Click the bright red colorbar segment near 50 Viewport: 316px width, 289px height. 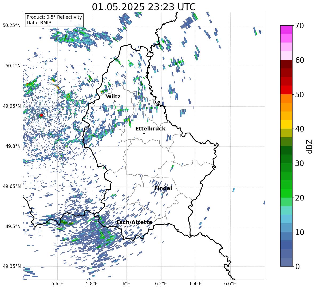point(286,90)
